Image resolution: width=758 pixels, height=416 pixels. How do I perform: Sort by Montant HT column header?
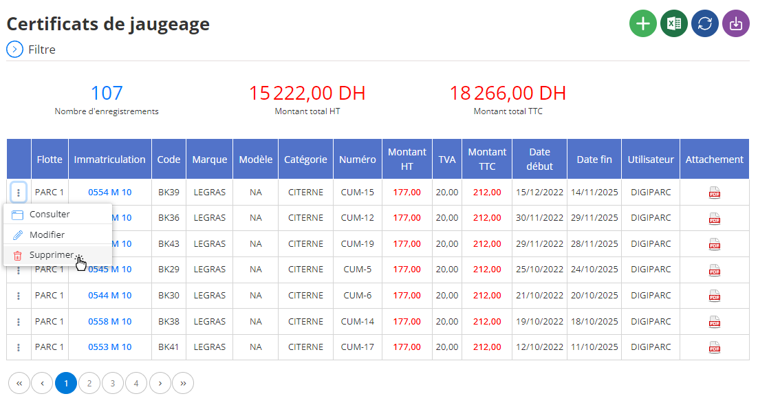(407, 160)
